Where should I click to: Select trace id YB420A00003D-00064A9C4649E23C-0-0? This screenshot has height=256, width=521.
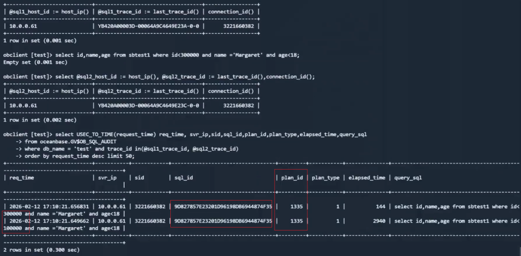pyautogui.click(x=149, y=106)
